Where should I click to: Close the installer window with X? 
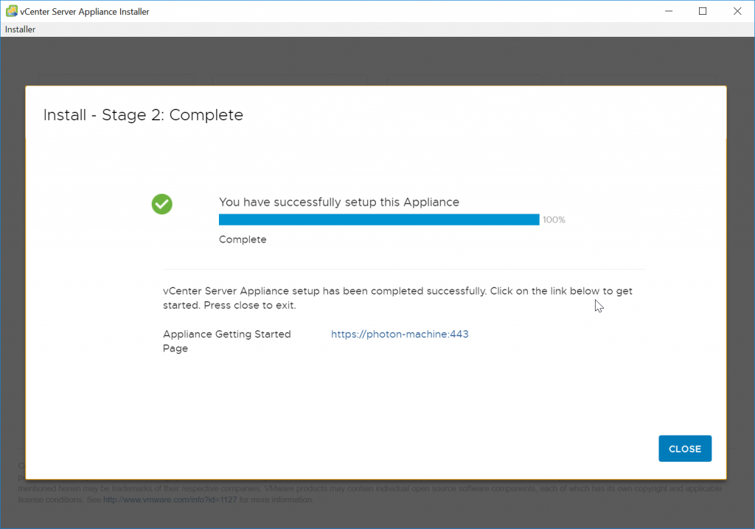(737, 11)
